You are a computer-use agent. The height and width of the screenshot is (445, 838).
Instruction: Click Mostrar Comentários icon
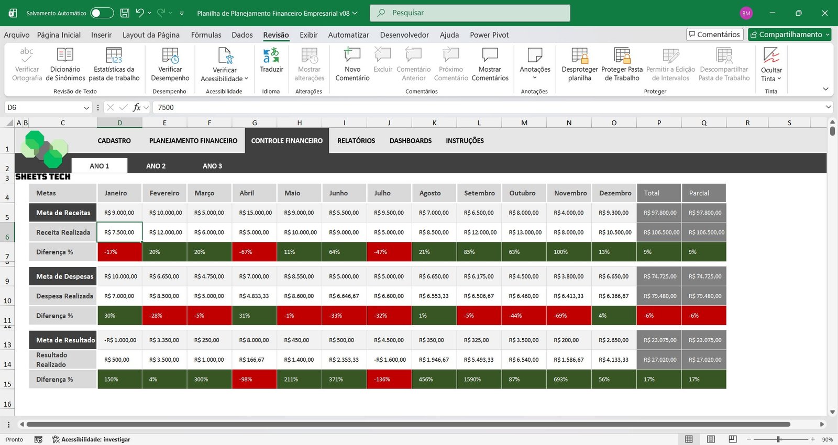click(x=490, y=55)
